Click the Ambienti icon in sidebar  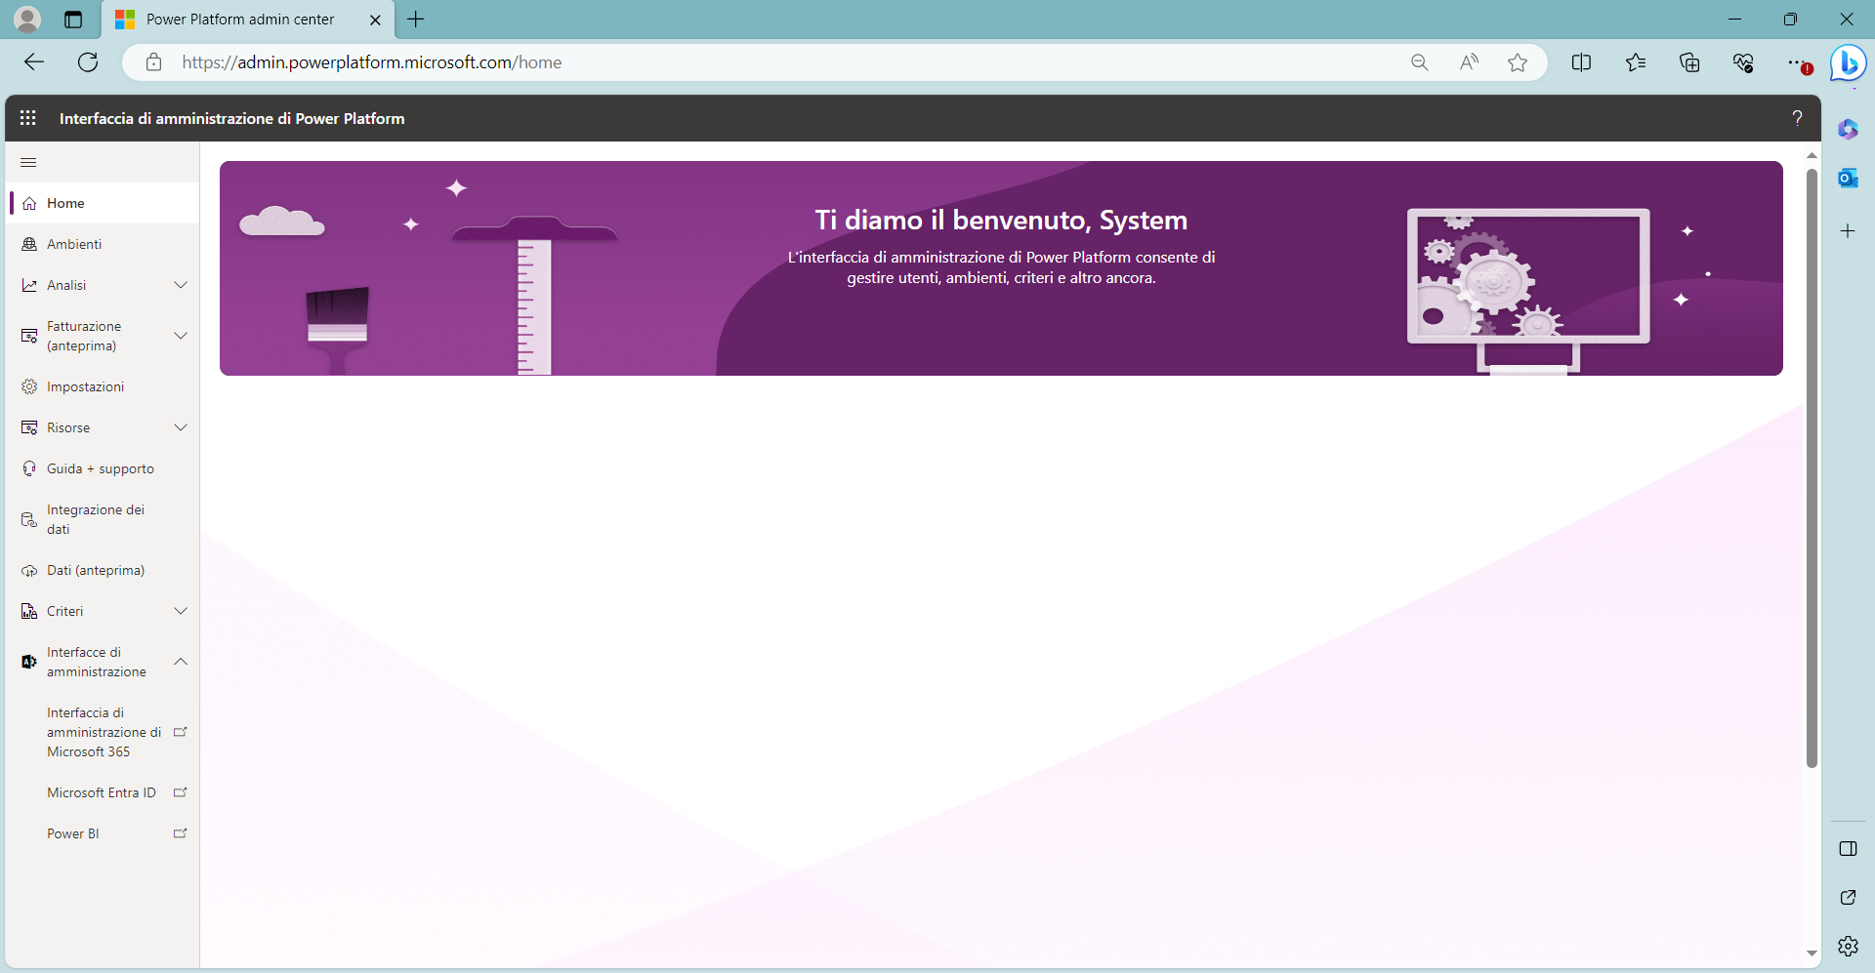click(29, 245)
